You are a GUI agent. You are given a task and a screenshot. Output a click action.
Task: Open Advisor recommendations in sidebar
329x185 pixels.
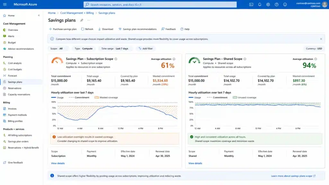21,49
